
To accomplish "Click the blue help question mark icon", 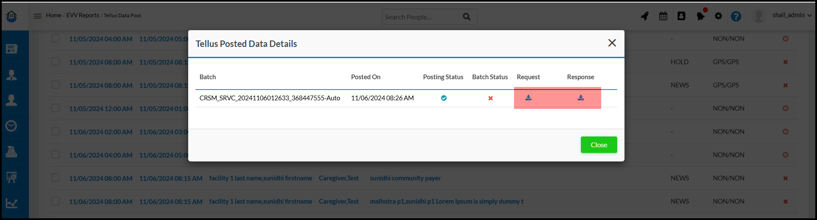I will point(736,16).
